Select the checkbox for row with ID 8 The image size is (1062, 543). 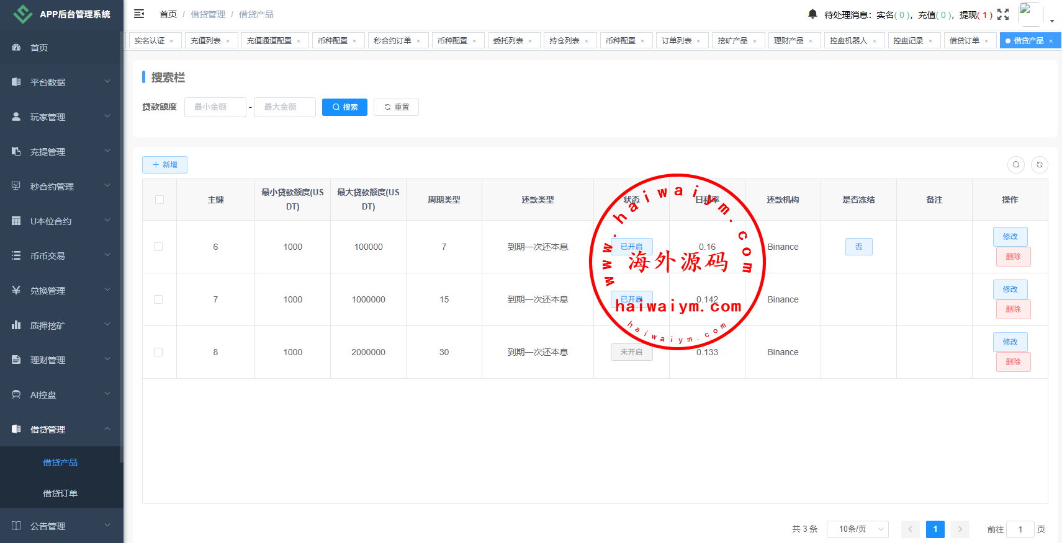click(x=159, y=352)
